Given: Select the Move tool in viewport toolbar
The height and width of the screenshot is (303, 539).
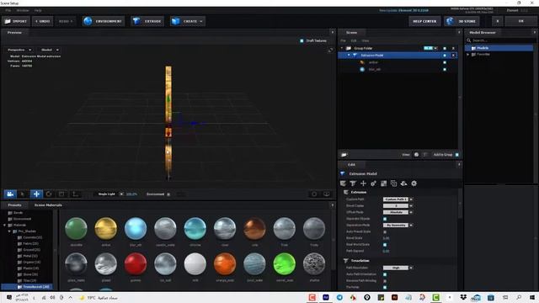Looking at the screenshot, I should pos(36,194).
